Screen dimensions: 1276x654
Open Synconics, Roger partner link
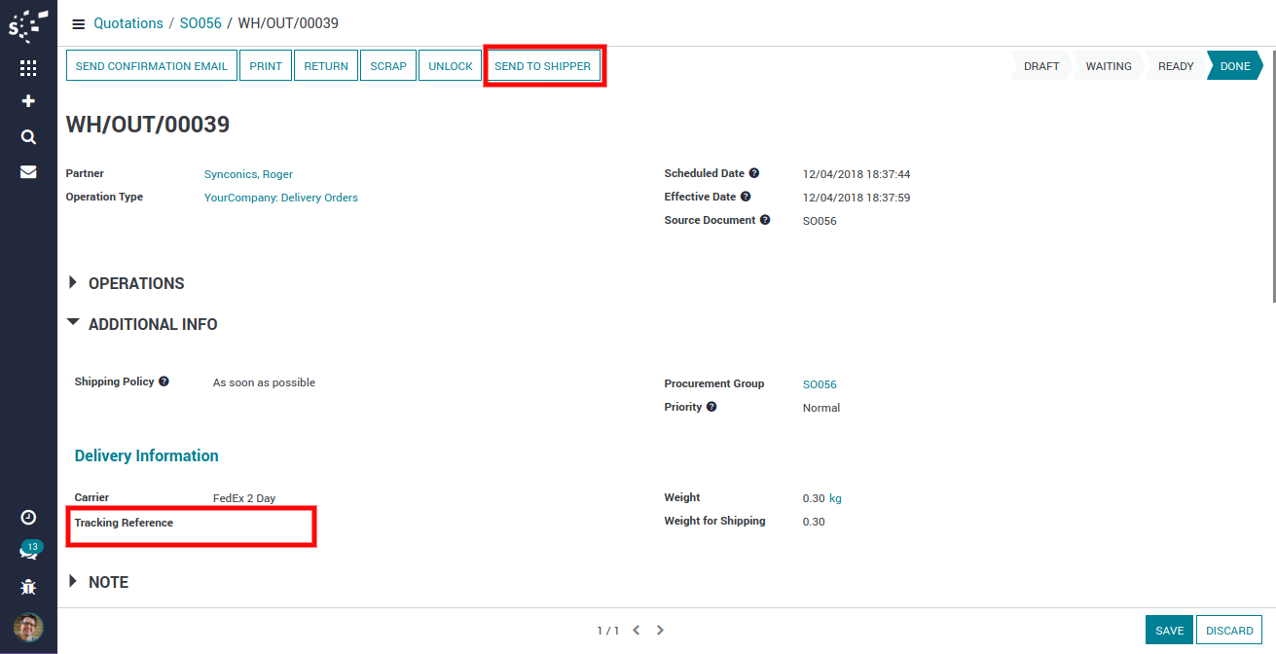click(x=248, y=174)
